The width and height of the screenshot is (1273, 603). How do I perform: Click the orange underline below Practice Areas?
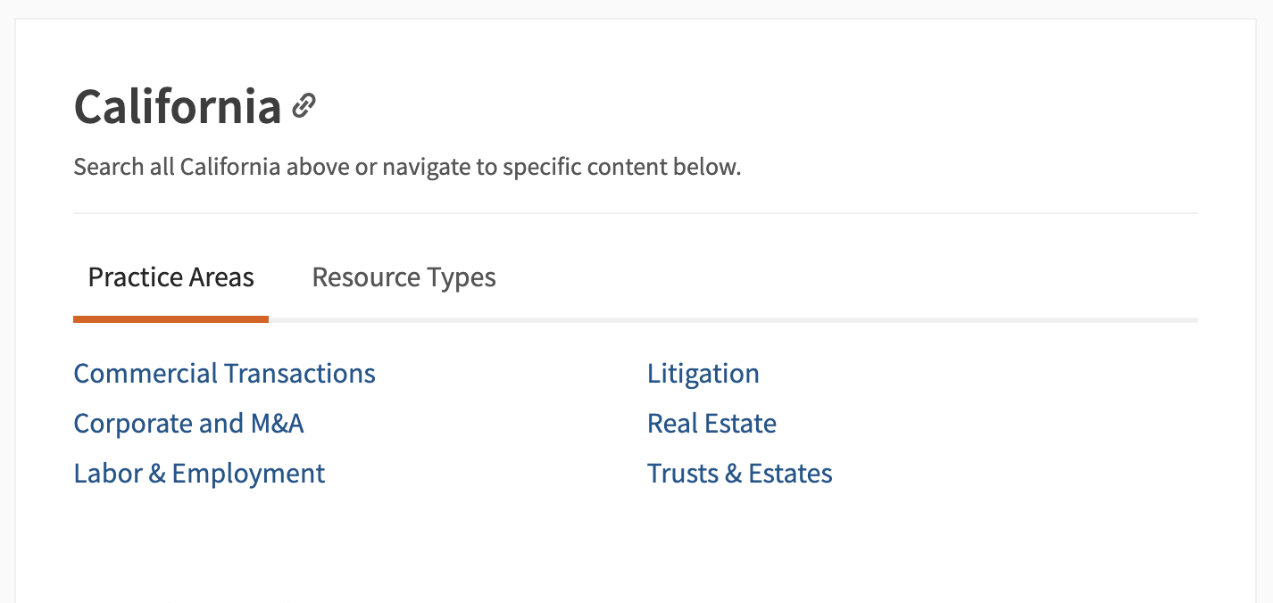tap(171, 319)
